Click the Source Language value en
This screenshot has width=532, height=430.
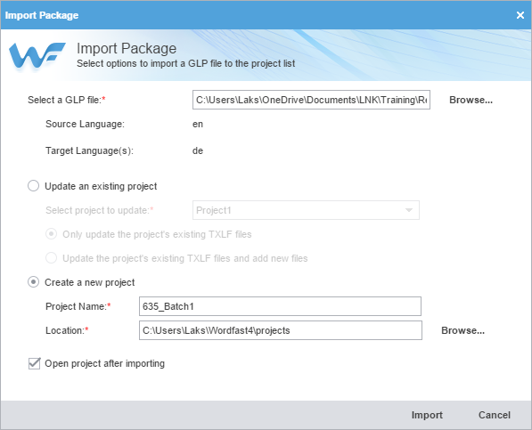(198, 124)
